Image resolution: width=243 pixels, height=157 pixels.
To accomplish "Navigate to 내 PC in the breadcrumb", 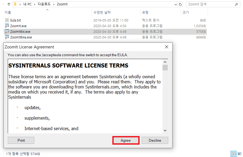I will 28,4.
